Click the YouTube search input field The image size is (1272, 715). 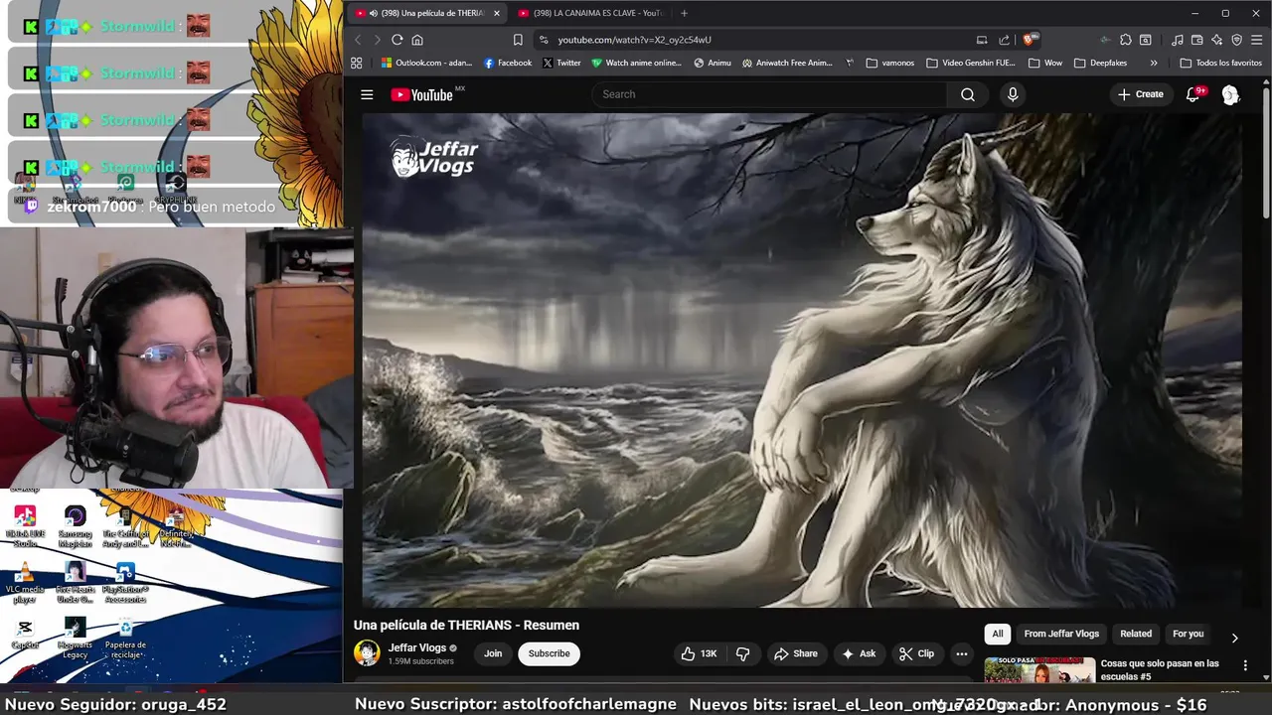click(770, 94)
